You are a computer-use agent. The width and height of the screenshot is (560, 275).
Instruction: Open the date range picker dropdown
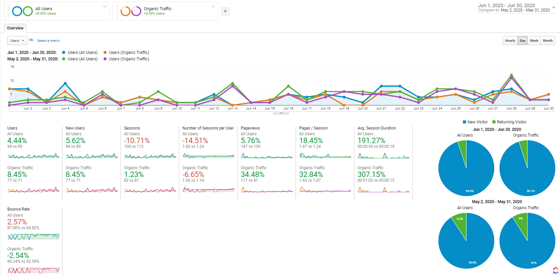554,7
